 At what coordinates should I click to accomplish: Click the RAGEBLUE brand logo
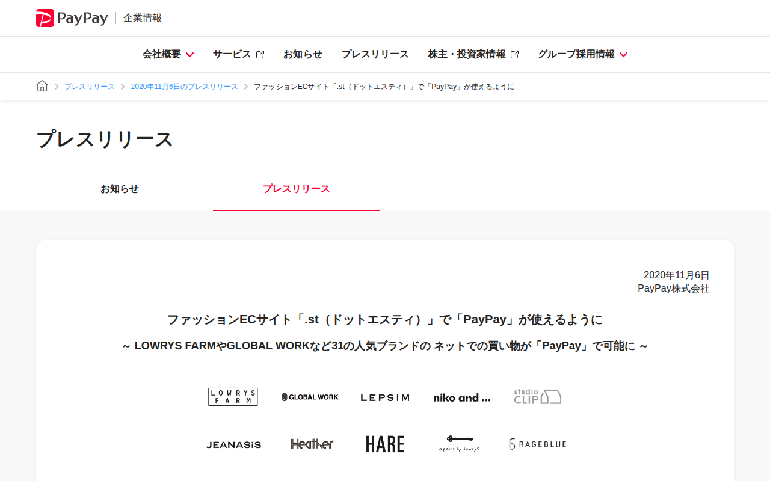[538, 444]
